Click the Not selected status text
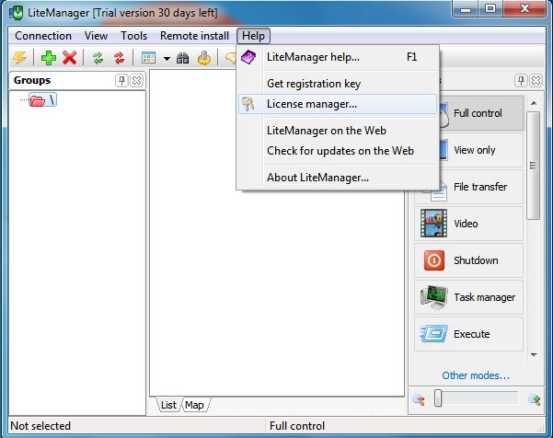The height and width of the screenshot is (438, 553). [x=40, y=426]
